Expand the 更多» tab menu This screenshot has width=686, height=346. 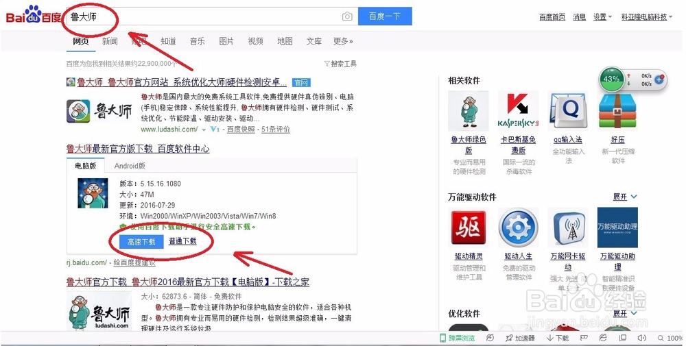(x=343, y=42)
